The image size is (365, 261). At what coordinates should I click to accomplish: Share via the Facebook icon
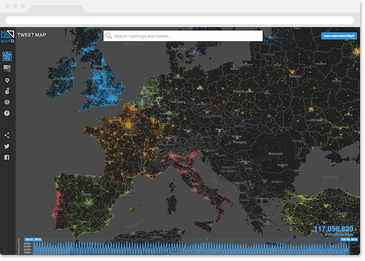(x=7, y=157)
